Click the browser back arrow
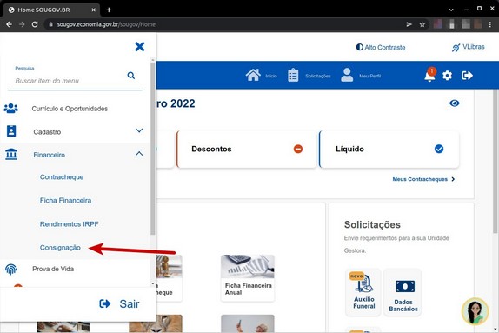The image size is (499, 333). pyautogui.click(x=9, y=24)
